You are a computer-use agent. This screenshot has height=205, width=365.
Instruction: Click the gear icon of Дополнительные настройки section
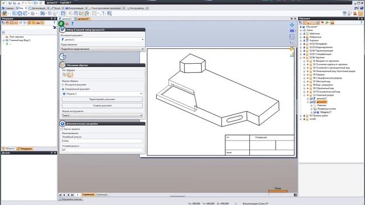(62, 124)
